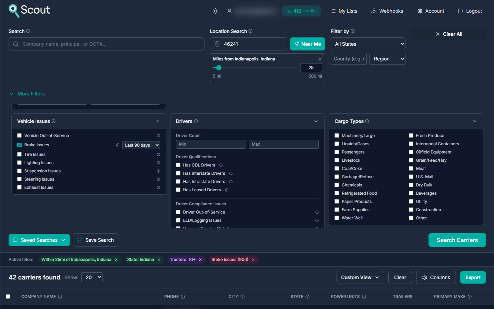Open the My Lists section

[x=344, y=11]
